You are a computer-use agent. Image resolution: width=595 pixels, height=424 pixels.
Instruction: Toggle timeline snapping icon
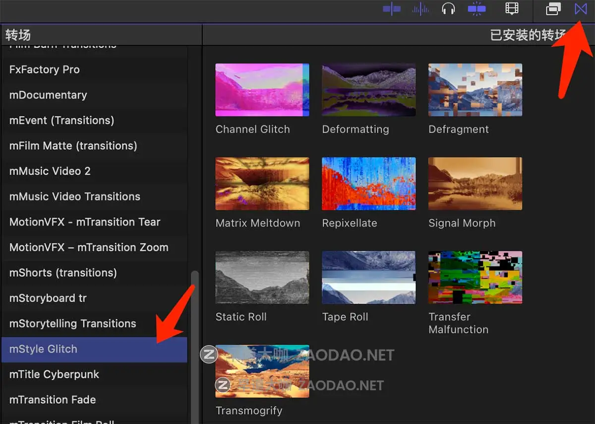(476, 9)
